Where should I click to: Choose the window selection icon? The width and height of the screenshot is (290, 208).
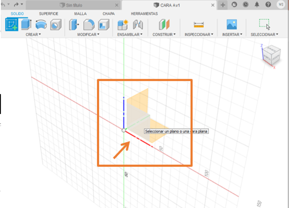click(265, 24)
